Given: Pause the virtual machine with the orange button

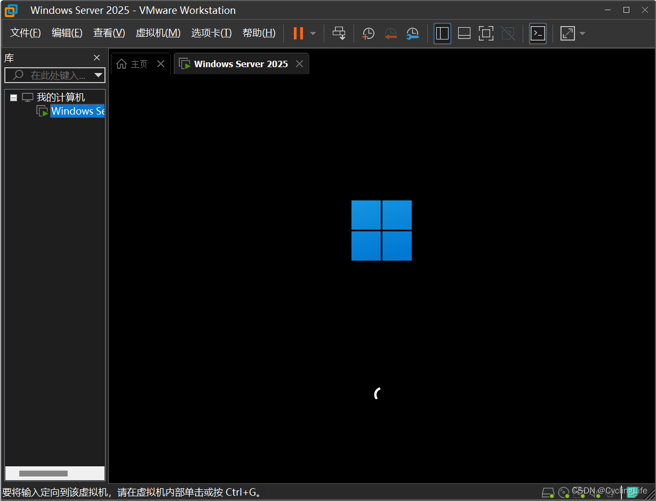Looking at the screenshot, I should 298,33.
